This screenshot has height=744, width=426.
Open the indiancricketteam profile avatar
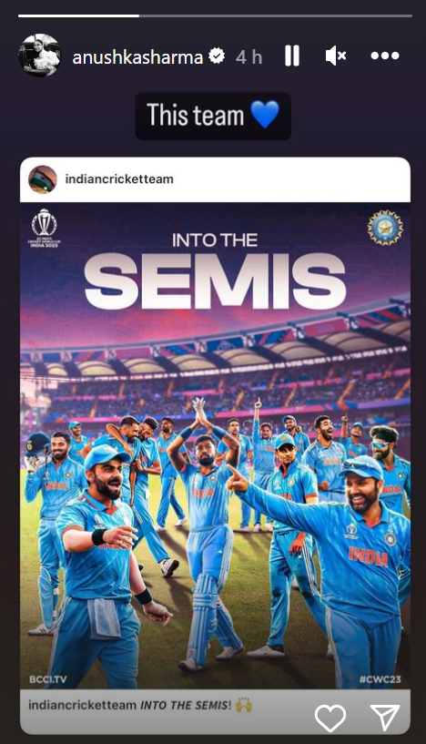pos(43,179)
